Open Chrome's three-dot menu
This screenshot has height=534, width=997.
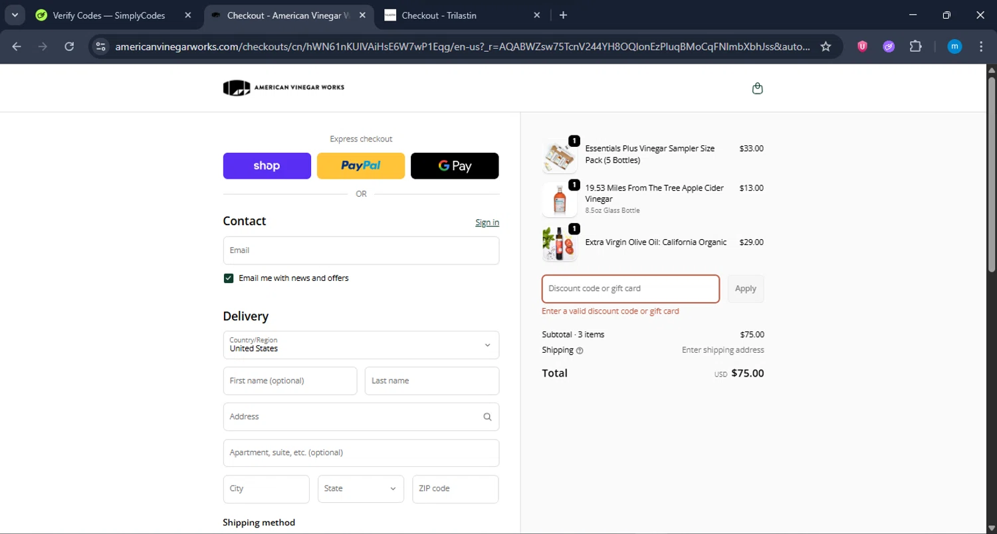(981, 46)
